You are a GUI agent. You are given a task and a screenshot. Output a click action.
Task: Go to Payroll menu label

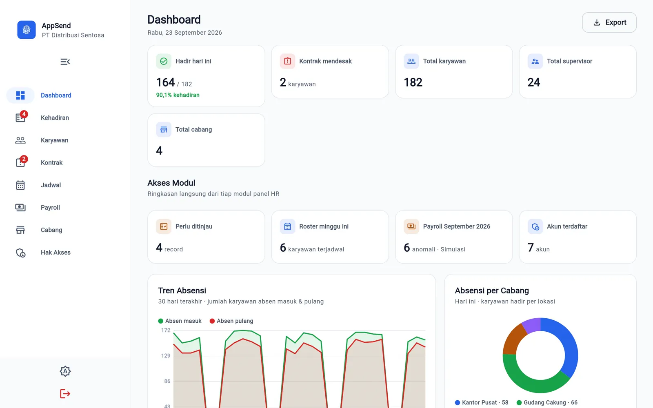click(50, 207)
